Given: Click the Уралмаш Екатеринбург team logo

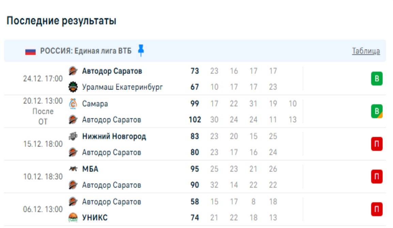Looking at the screenshot, I should tap(73, 87).
